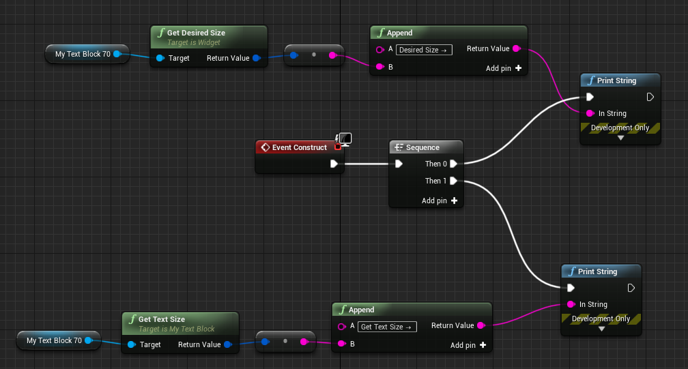This screenshot has height=369, width=688.
Task: Click the 'Get Text Size →' text field on Append
Action: click(387, 327)
